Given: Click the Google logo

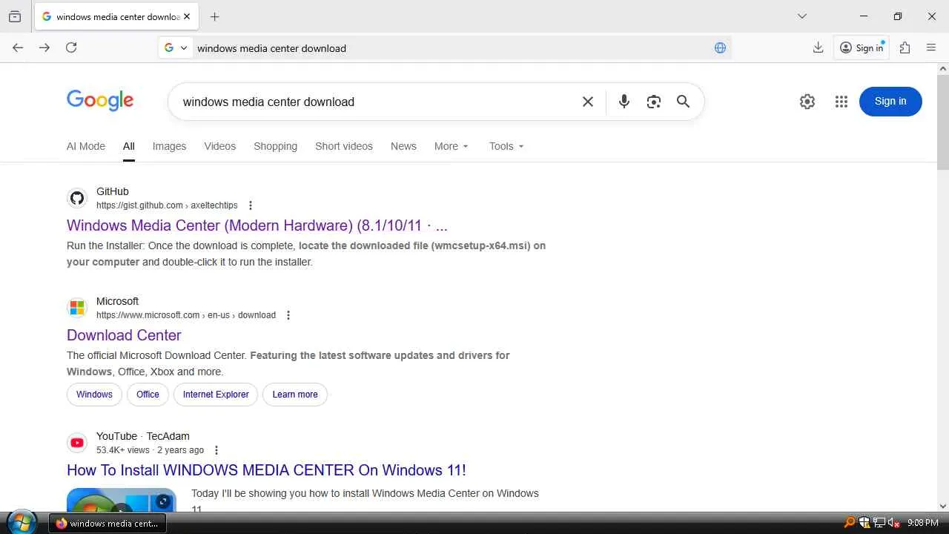Looking at the screenshot, I should click(x=100, y=101).
